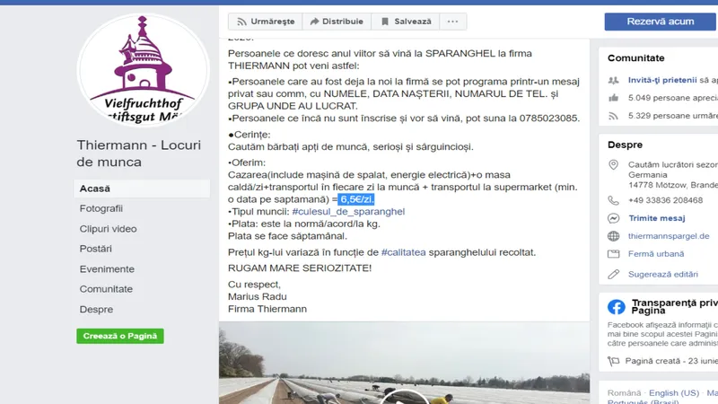
Task: Click the Invită-ți prietenii link
Action: click(x=662, y=80)
